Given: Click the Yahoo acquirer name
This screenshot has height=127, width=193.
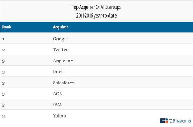Looking at the screenshot, I should pyautogui.click(x=59, y=116).
